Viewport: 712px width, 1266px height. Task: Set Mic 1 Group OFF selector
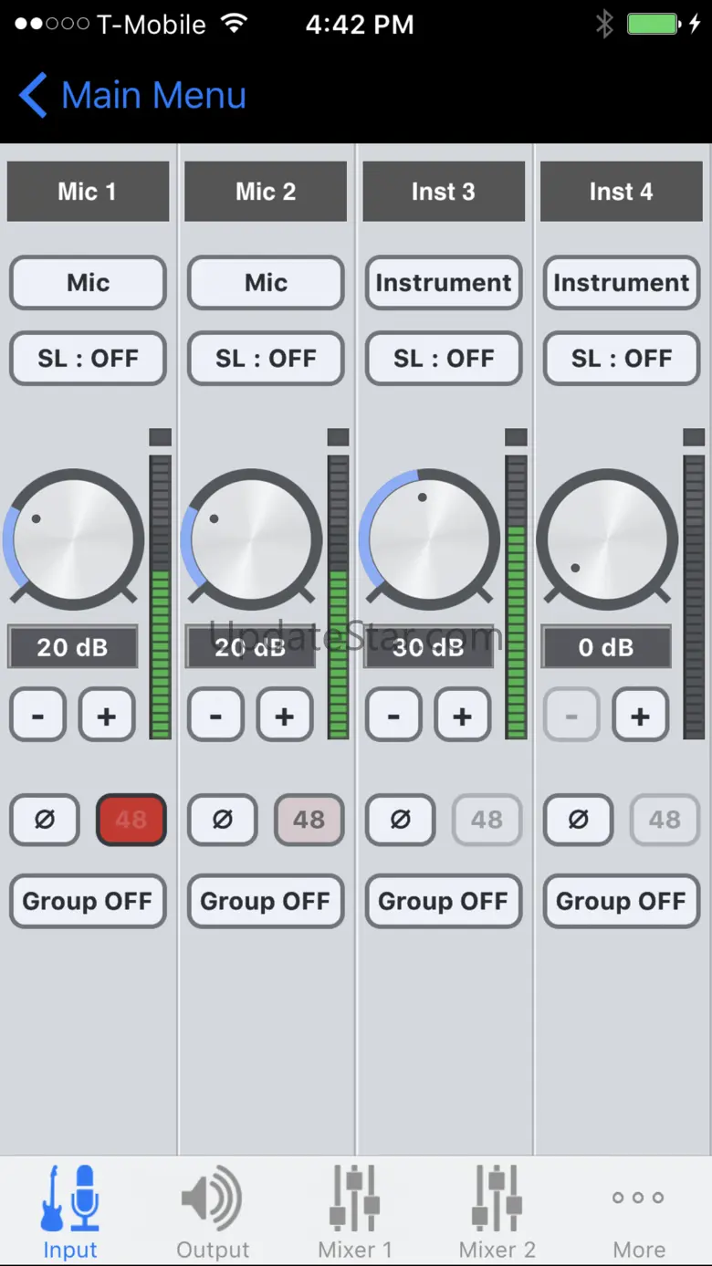coord(88,902)
